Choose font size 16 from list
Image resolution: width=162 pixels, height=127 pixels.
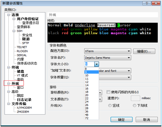(91, 89)
